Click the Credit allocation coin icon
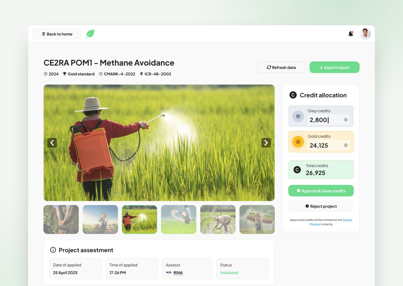Image resolution: width=403 pixels, height=286 pixels. click(293, 95)
